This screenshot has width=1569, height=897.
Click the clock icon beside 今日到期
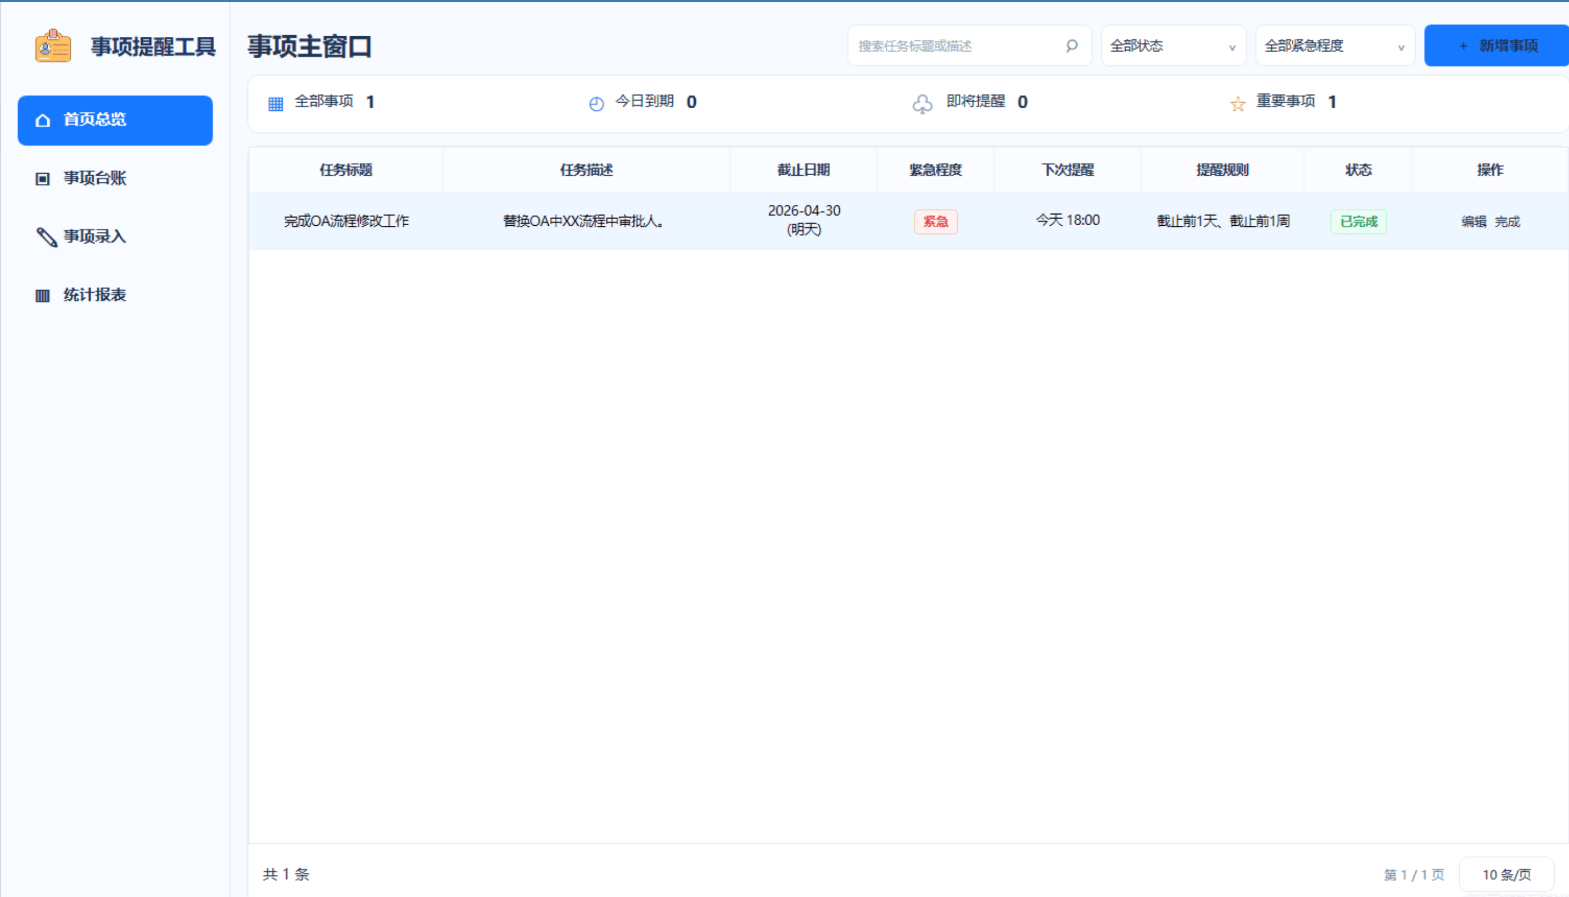596,103
